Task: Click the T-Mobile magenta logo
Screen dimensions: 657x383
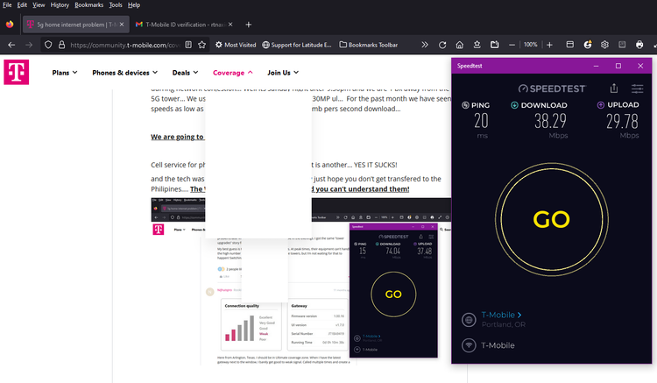Action: [17, 72]
